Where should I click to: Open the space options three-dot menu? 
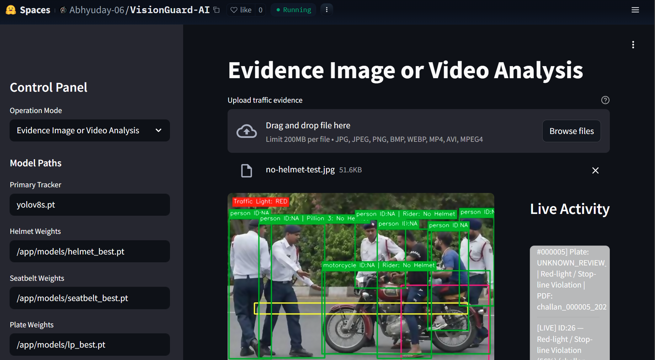326,10
